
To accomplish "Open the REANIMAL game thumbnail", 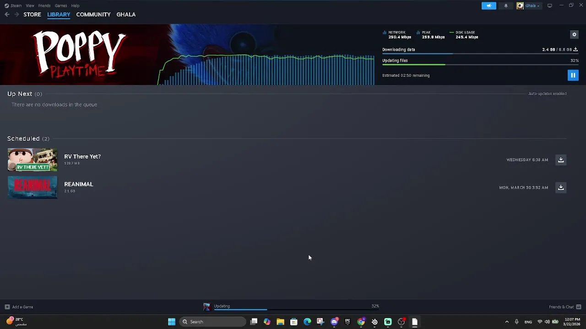I will point(33,187).
